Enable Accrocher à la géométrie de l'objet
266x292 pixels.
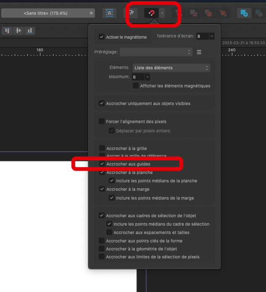(101, 249)
